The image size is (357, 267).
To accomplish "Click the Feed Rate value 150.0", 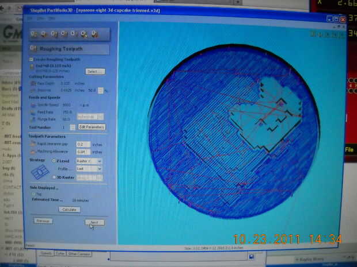I will tap(67, 112).
